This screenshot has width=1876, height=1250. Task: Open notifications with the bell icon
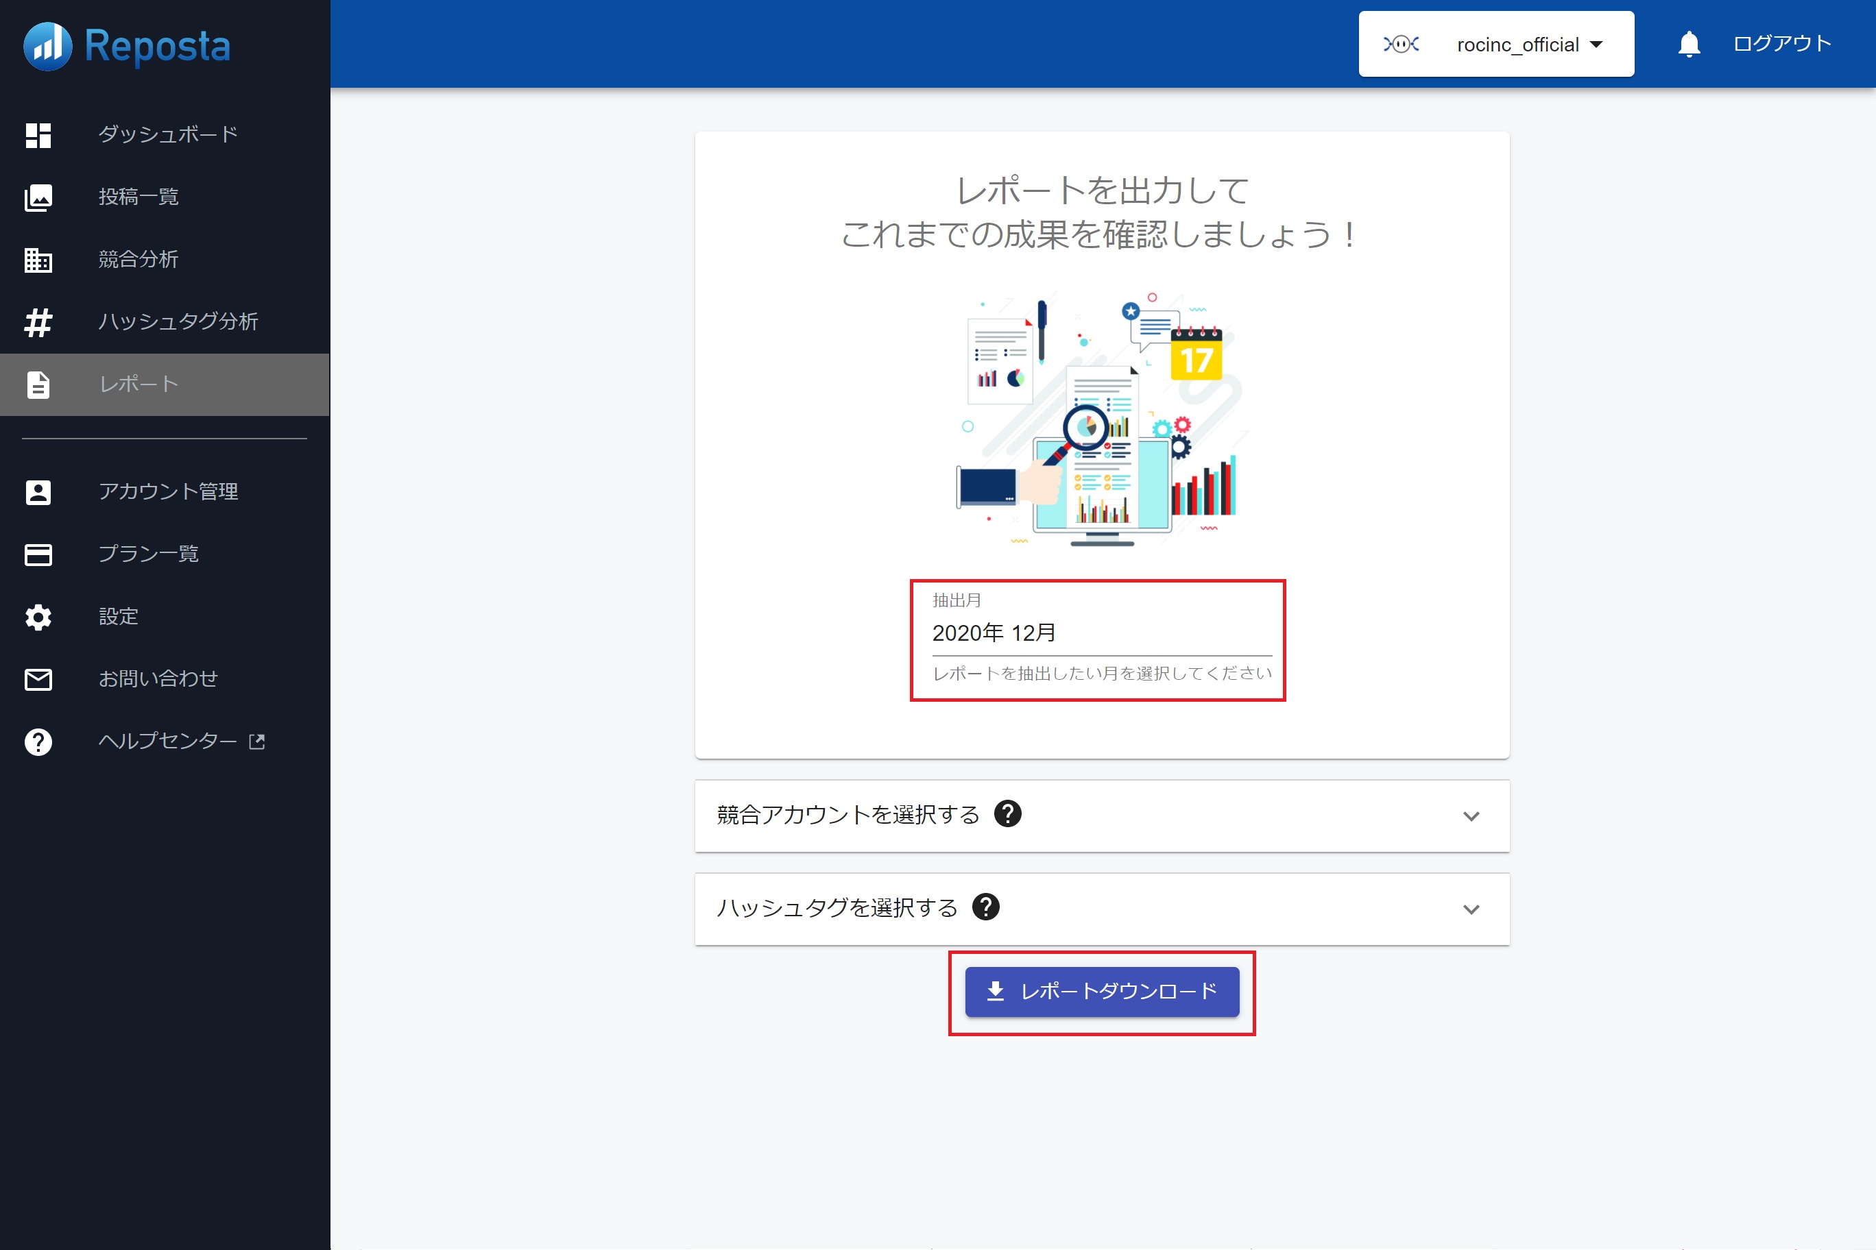pyautogui.click(x=1689, y=44)
